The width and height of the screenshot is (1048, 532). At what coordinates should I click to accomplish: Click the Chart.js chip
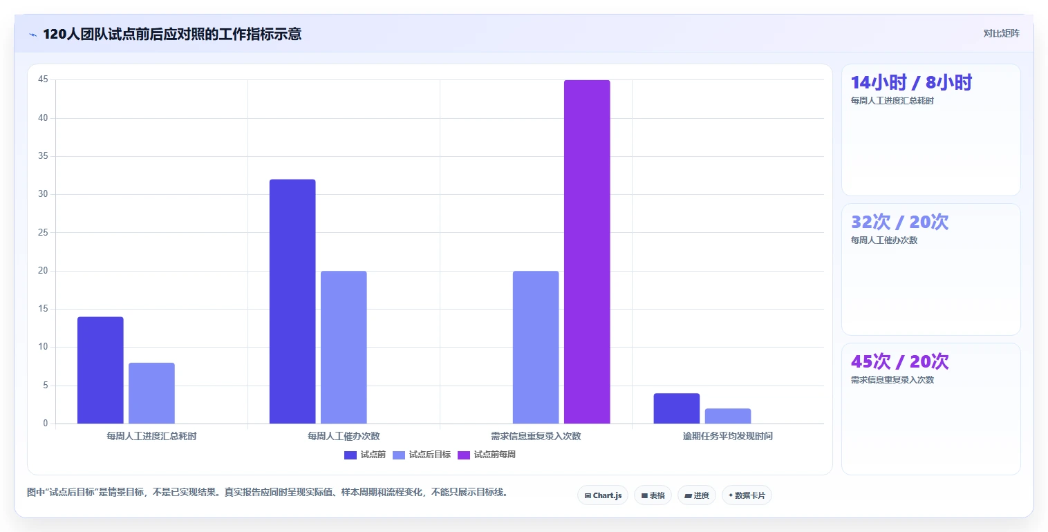pos(603,495)
